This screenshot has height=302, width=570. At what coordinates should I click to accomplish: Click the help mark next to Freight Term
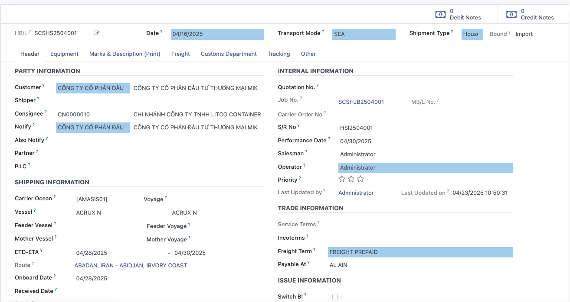(x=314, y=250)
